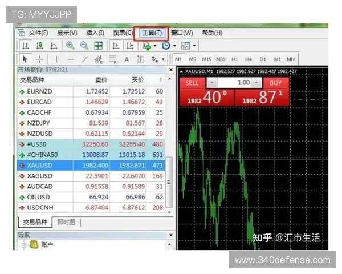Switch to the 交易品种 tab

(x=35, y=222)
